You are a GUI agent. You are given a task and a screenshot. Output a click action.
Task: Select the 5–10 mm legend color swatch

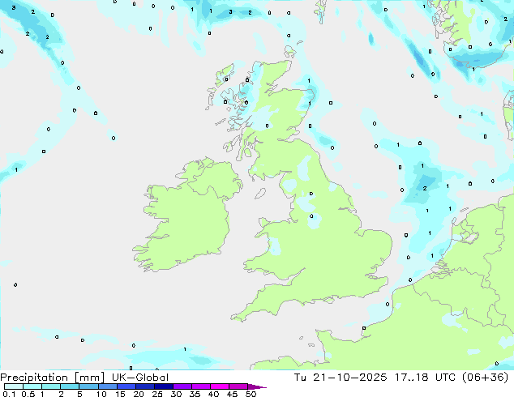tap(88, 386)
